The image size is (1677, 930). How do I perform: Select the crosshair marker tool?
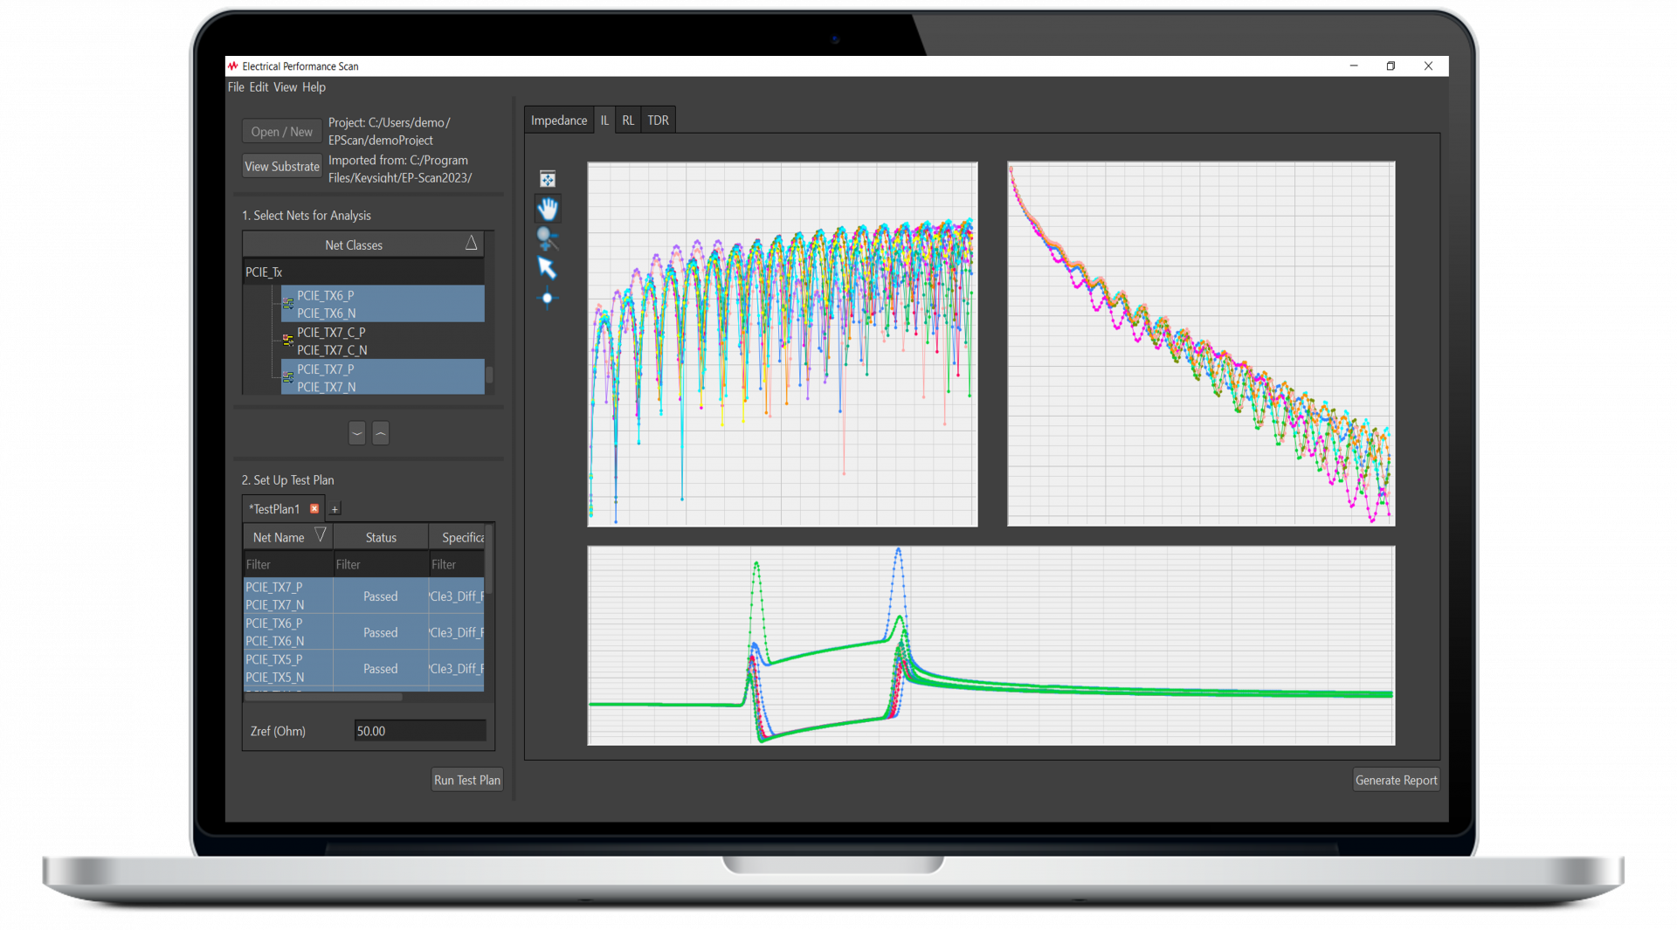point(548,299)
